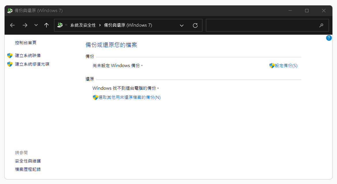337x184 pixels.
Task: Click 設定備份(S) link
Action: pyautogui.click(x=286, y=66)
